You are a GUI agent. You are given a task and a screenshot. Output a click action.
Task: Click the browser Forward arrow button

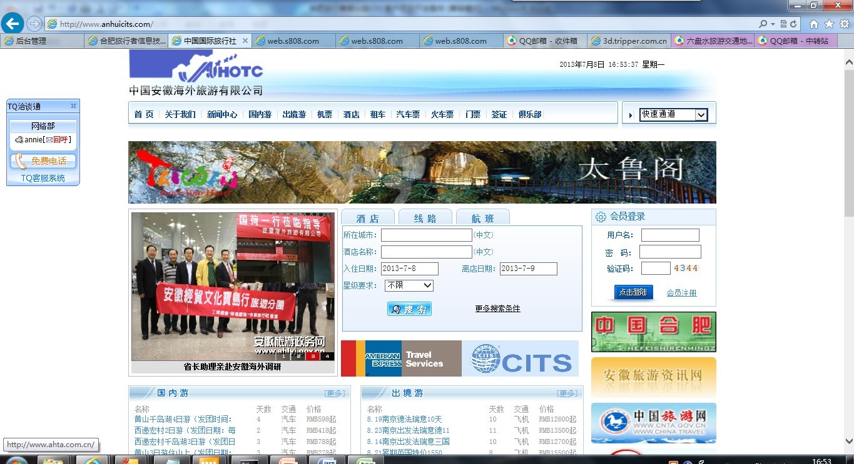click(x=34, y=24)
